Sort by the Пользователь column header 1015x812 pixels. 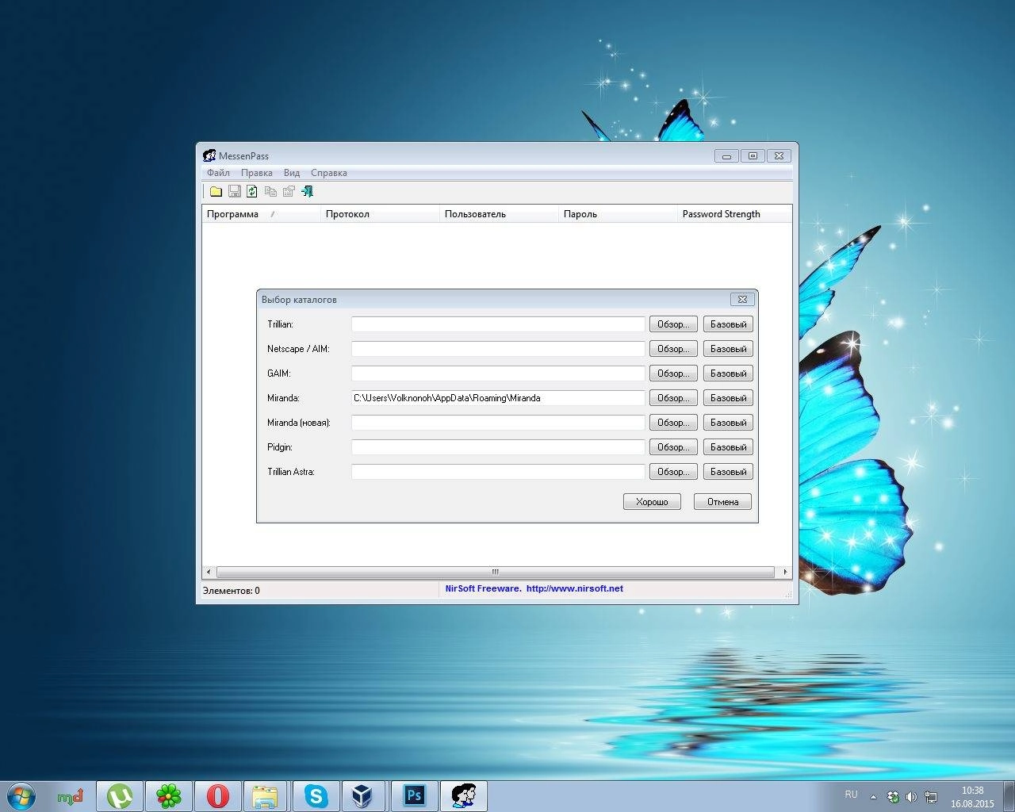pos(500,214)
